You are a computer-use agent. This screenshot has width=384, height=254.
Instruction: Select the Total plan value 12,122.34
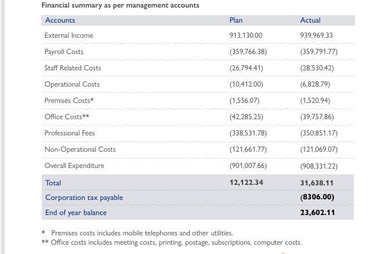coord(247,183)
